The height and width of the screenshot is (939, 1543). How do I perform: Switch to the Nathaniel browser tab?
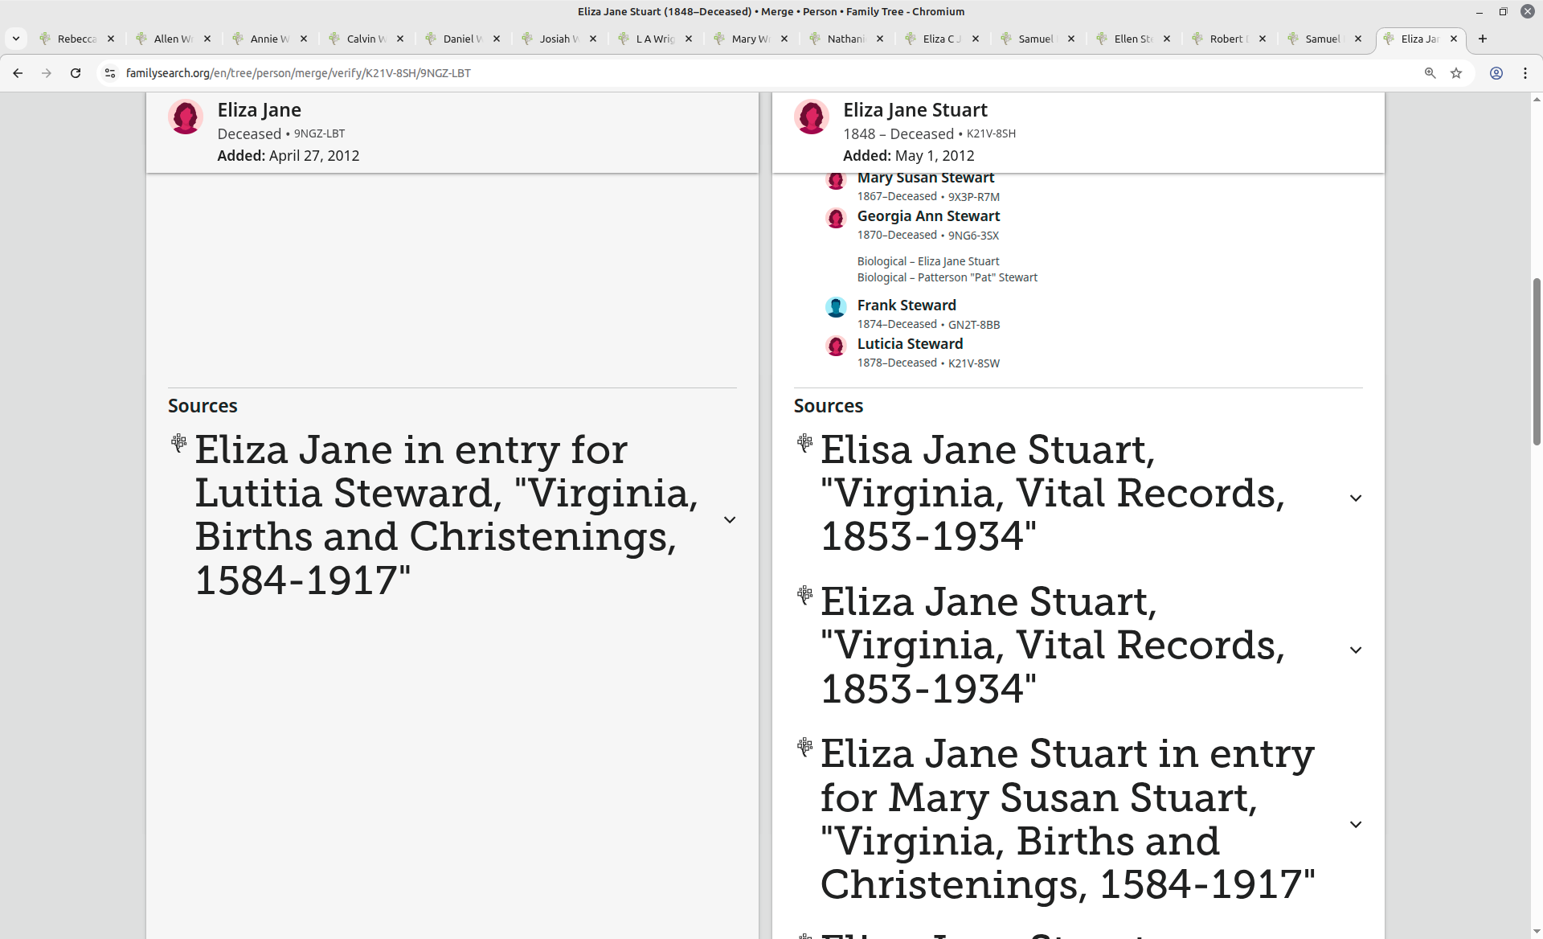pos(845,39)
